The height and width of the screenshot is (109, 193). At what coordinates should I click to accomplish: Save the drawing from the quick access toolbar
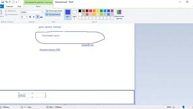pyautogui.click(x=3, y=2)
